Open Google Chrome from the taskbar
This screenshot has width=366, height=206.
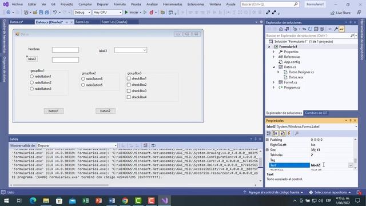pos(125,201)
